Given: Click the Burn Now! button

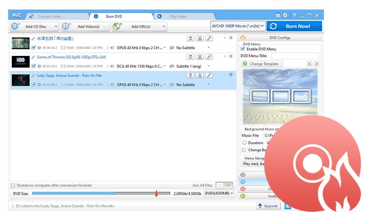Looking at the screenshot, I should click(x=294, y=26).
